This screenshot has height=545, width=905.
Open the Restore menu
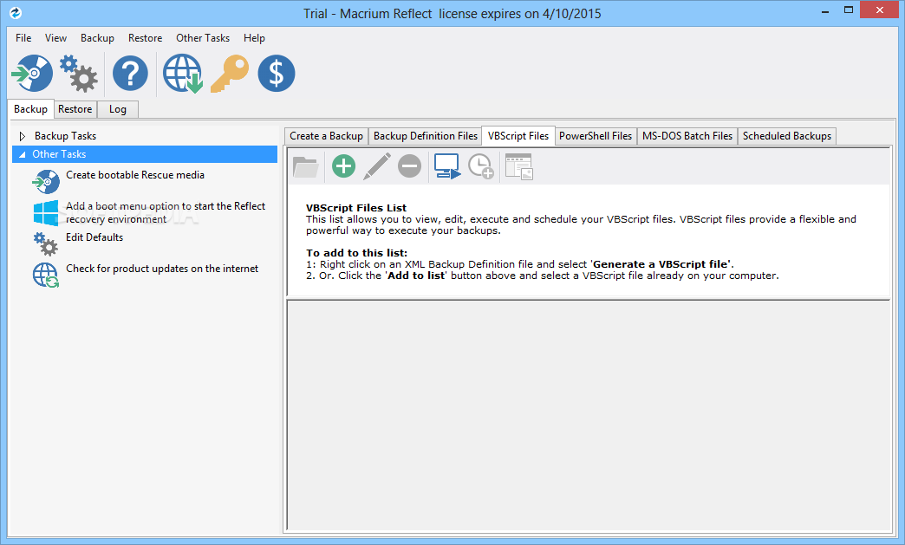click(x=145, y=38)
